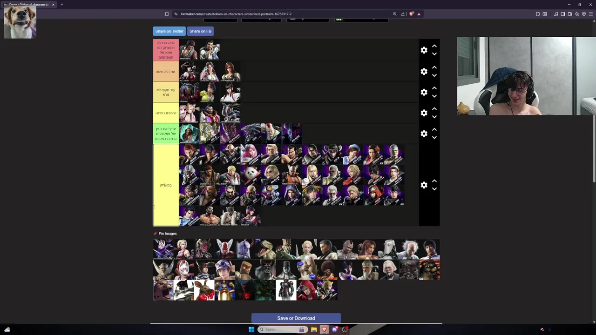Select the pink-haired Alisa portrait
The width and height of the screenshot is (596, 335).
coord(251,154)
